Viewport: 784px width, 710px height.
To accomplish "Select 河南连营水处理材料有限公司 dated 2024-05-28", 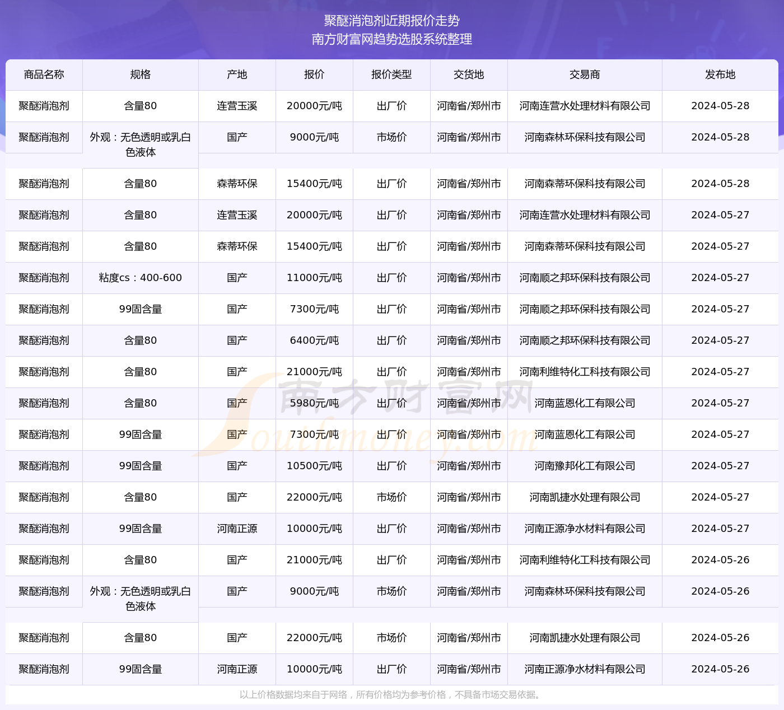I will (x=585, y=106).
